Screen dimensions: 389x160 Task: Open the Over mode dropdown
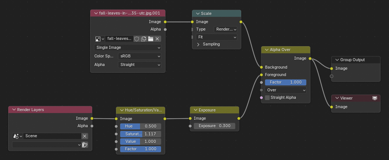pos(285,90)
